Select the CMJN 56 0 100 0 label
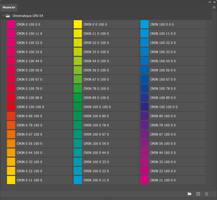The height and width of the screenshot is (200, 217). [x=96, y=70]
